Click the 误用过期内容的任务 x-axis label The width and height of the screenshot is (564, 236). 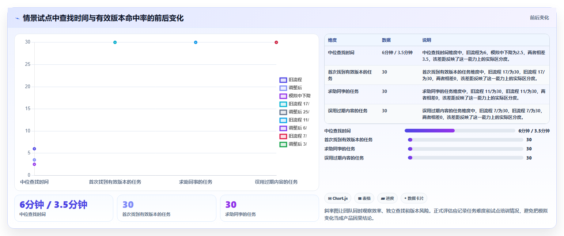click(x=276, y=182)
